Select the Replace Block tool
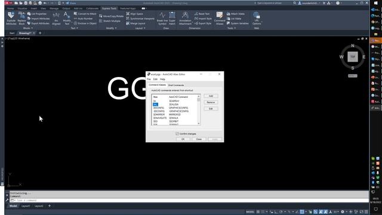Viewport: 382px width, 215px height. (x=21, y=19)
